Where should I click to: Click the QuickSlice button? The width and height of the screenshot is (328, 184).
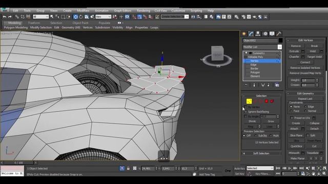point(296,146)
